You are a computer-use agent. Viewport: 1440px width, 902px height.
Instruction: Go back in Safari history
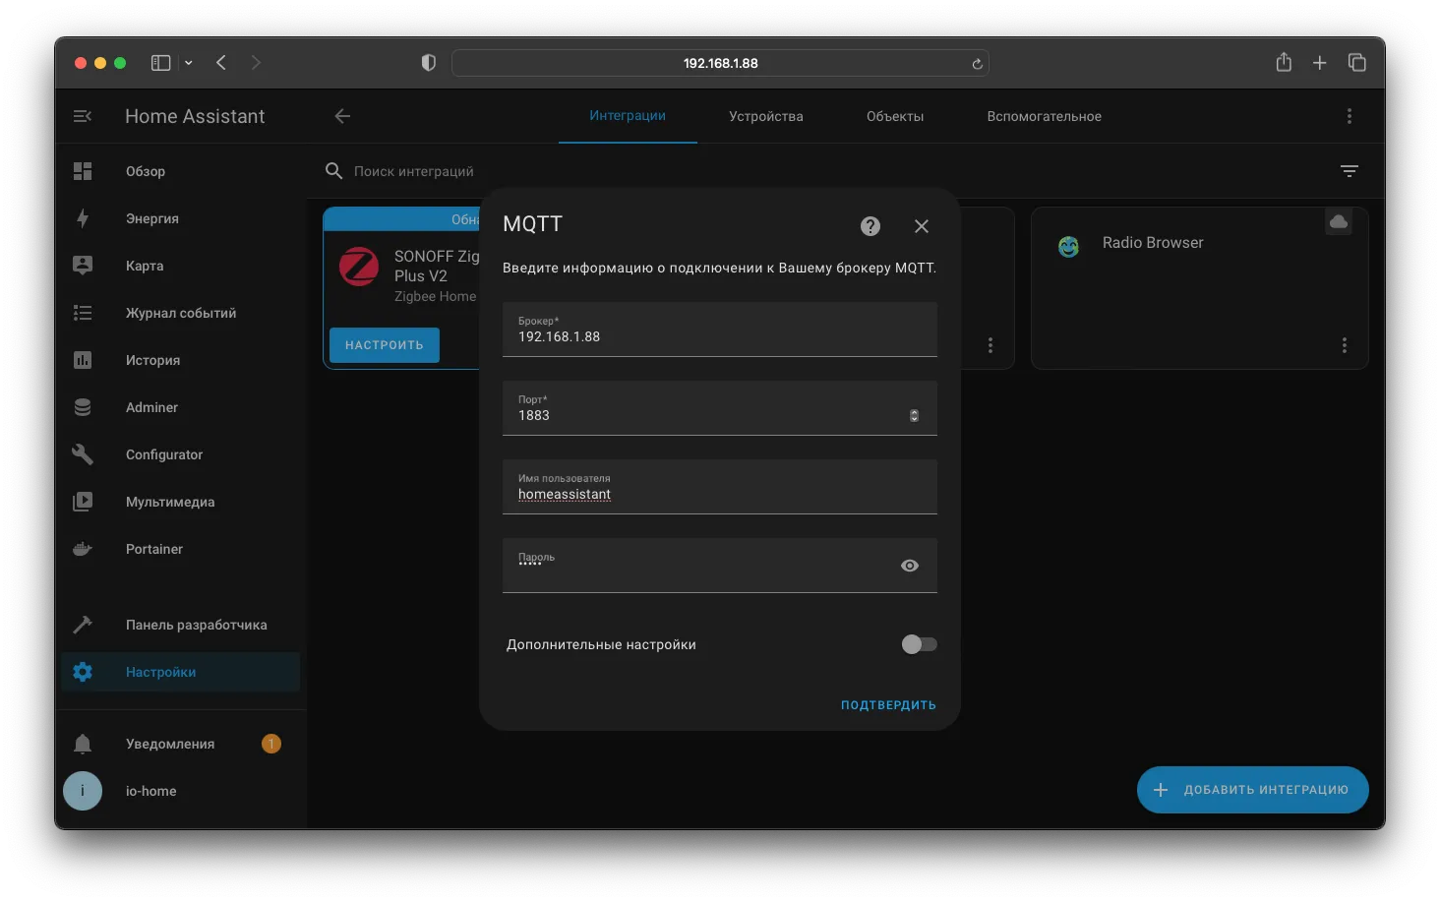[221, 63]
